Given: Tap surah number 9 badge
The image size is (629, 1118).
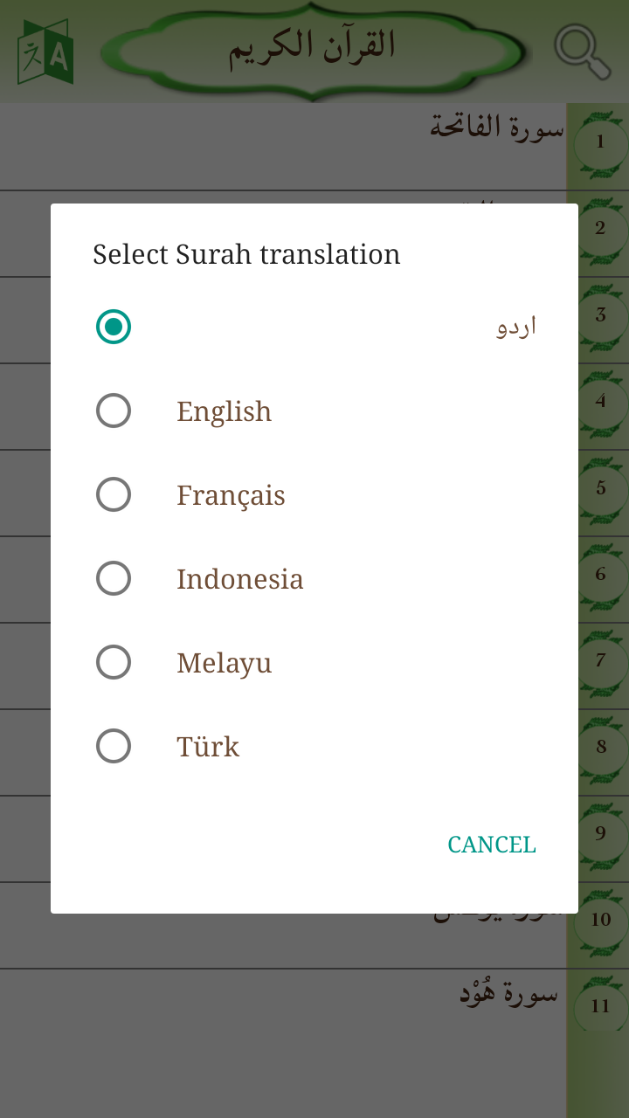Looking at the screenshot, I should (x=600, y=833).
